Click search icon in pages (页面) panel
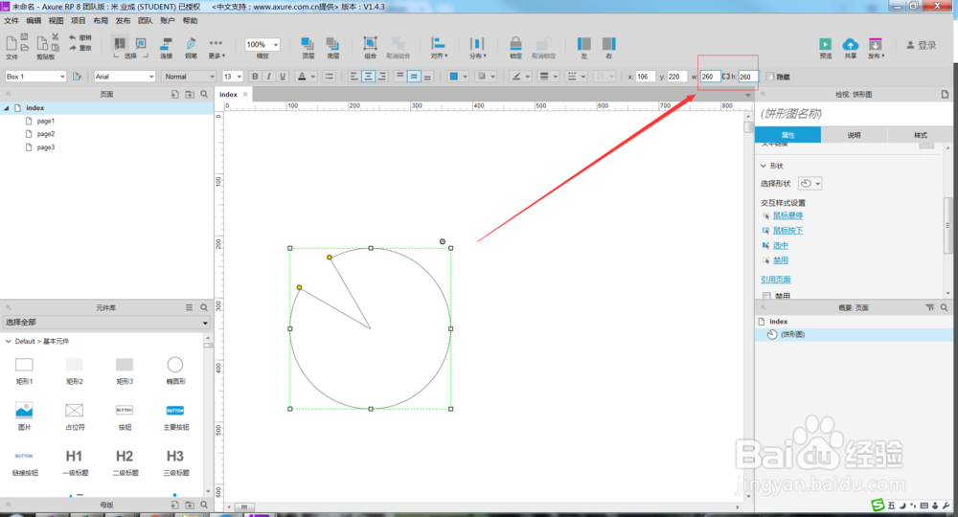958x517 pixels. pyautogui.click(x=204, y=94)
